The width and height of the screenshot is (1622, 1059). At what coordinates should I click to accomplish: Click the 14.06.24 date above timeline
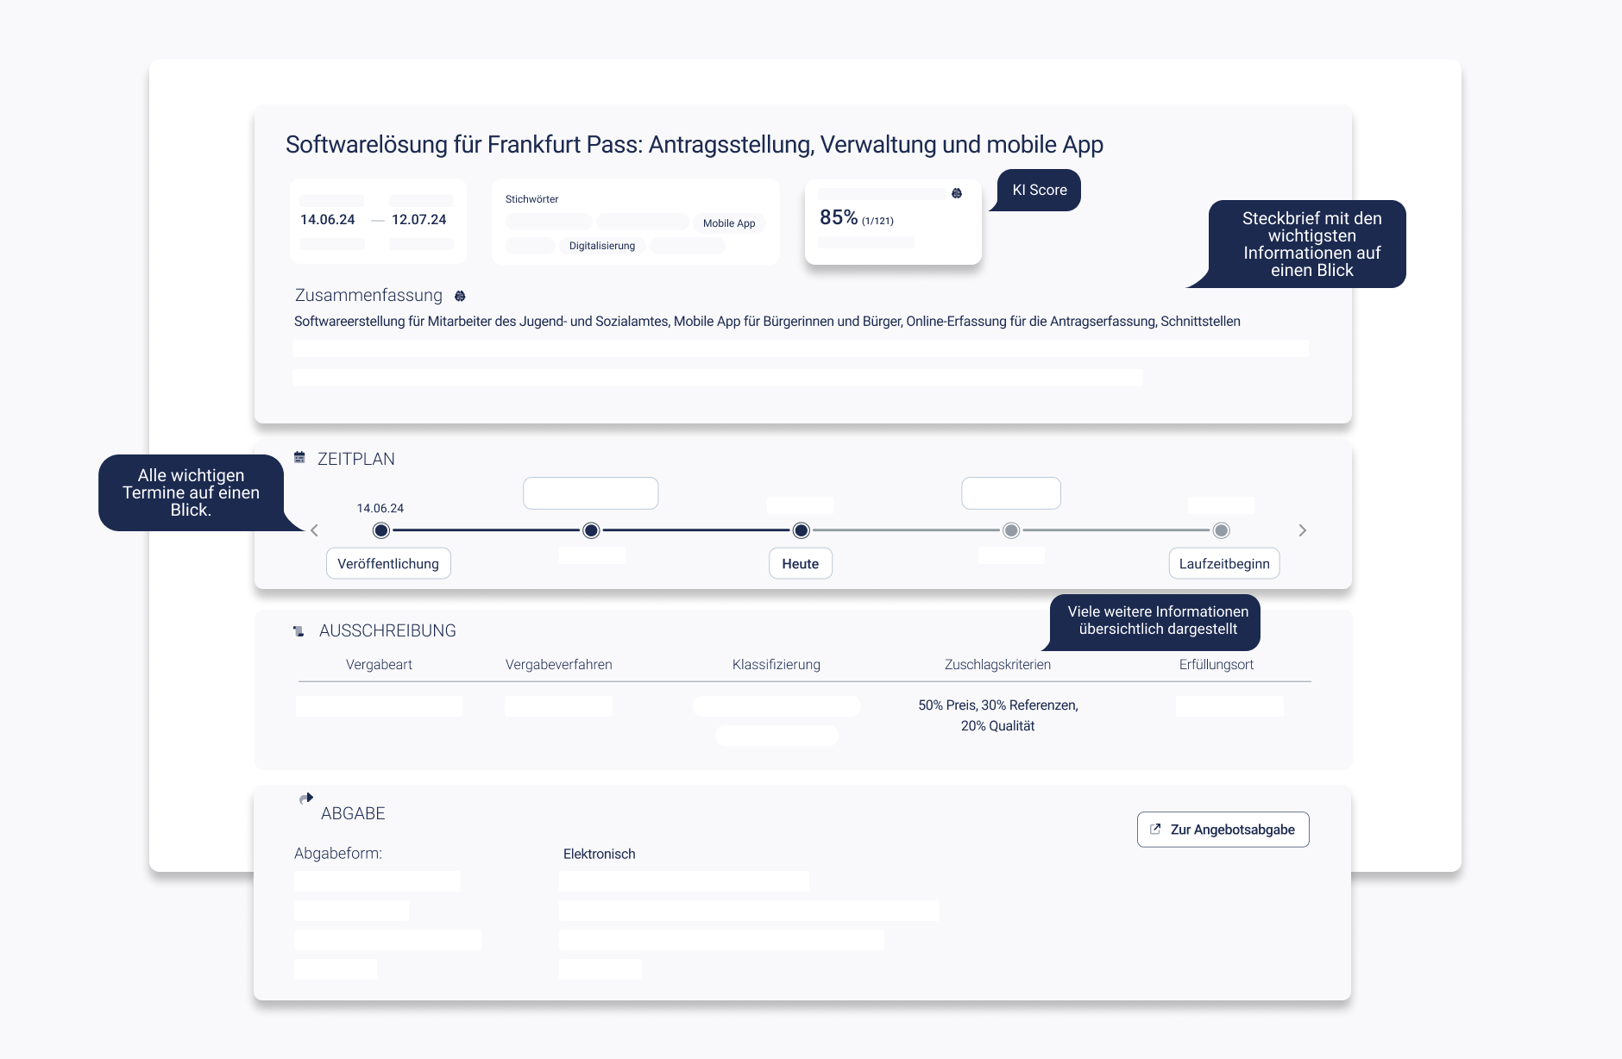tap(380, 508)
